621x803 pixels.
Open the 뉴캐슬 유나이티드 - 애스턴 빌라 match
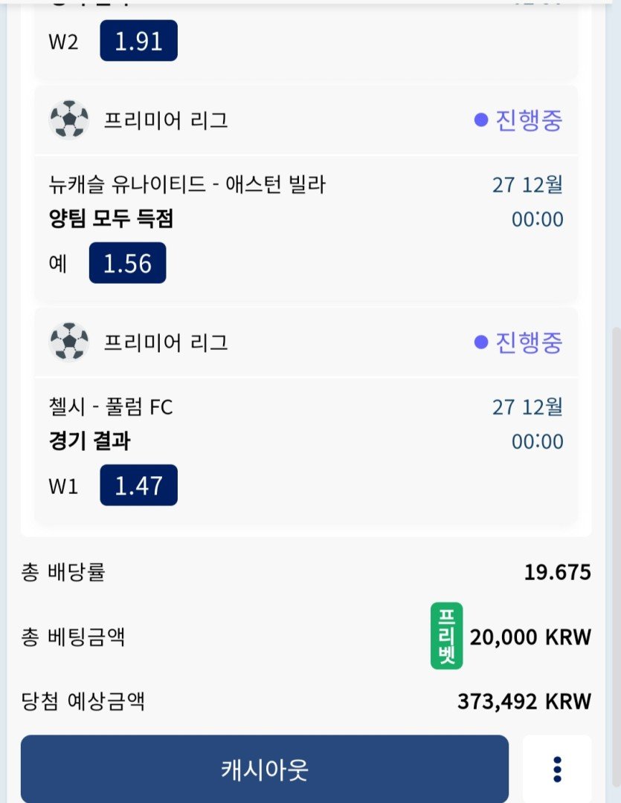(186, 183)
